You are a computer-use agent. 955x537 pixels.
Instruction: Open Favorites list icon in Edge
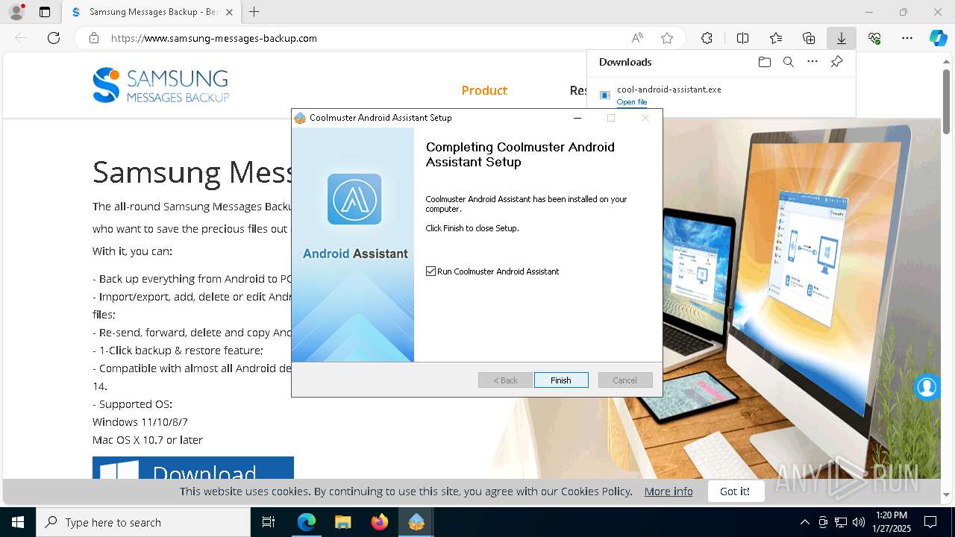tap(776, 38)
